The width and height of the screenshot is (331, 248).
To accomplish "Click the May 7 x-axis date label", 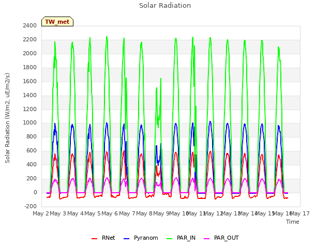I will click(127, 213).
